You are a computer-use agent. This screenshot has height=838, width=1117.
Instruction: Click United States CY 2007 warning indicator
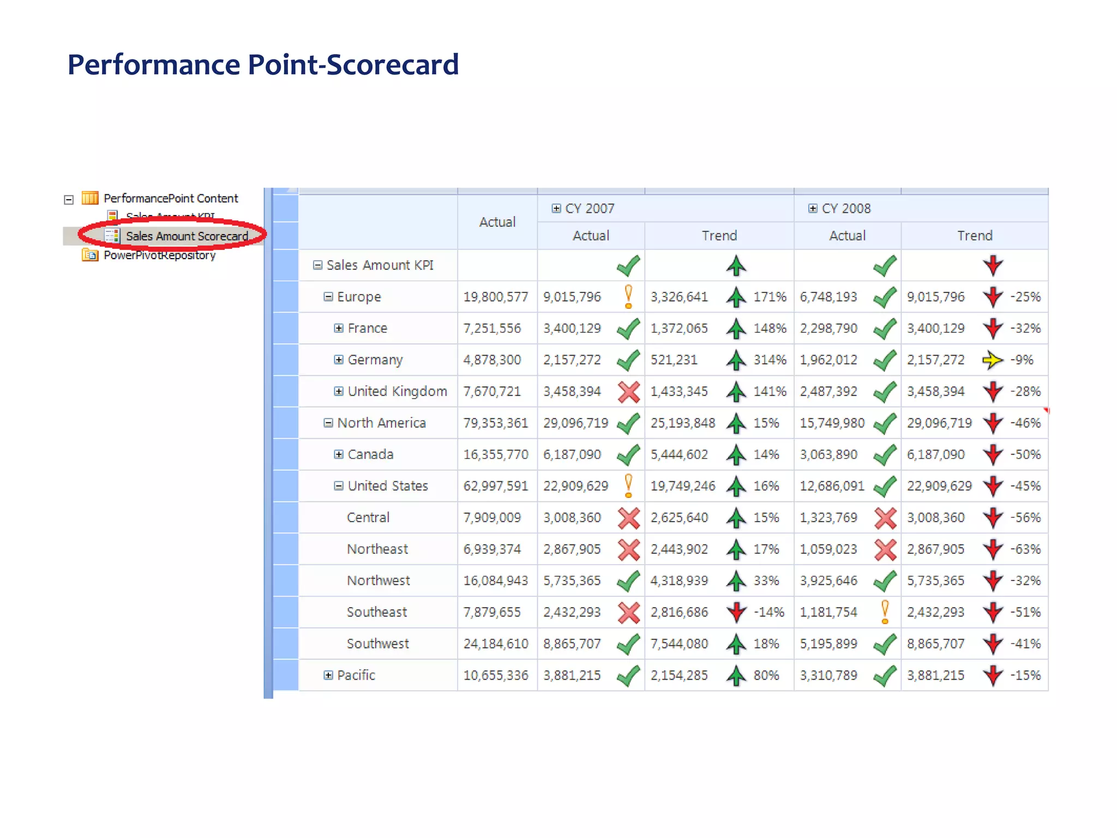pos(628,486)
